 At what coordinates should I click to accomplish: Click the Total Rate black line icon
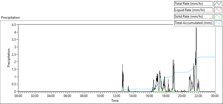click(x=218, y=4)
